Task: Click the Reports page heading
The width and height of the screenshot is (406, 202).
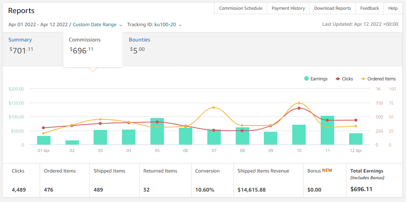Action: pos(21,10)
